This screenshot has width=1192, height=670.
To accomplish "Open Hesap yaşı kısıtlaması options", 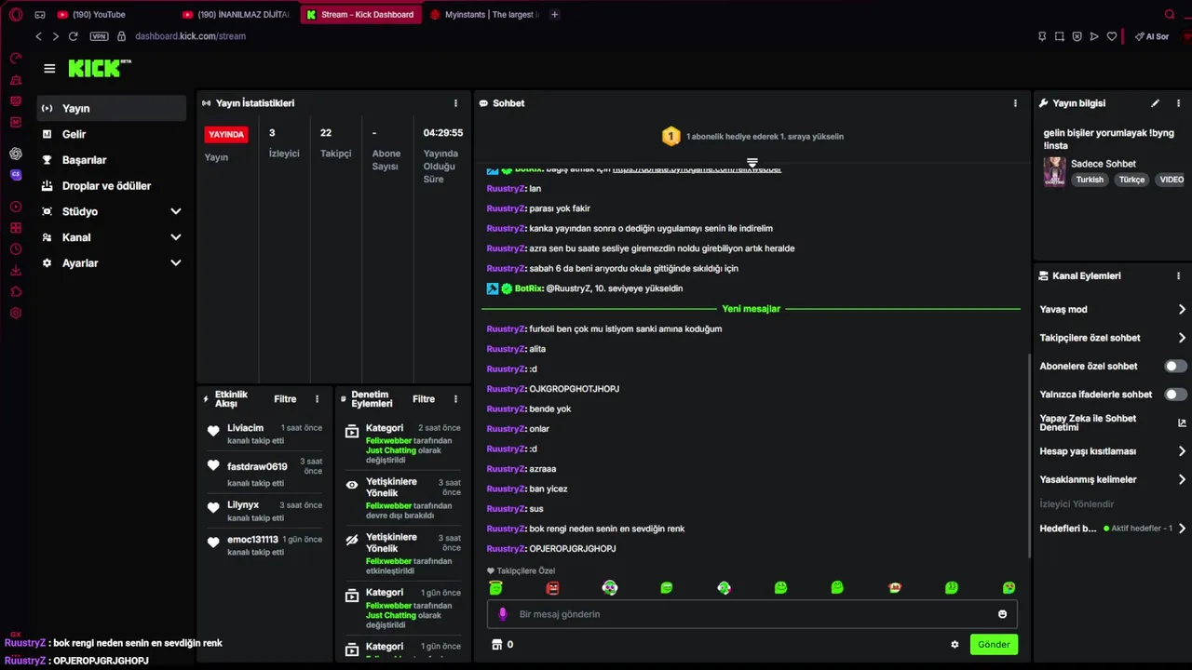I will point(1113,451).
